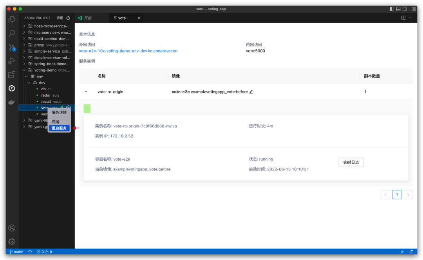This screenshot has height=260, width=423.
Task: Select 重启服务 from the context menu
Action: click(x=59, y=128)
